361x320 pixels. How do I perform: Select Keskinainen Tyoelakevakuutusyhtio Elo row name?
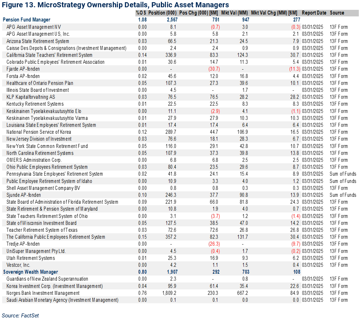[x=44, y=111]
